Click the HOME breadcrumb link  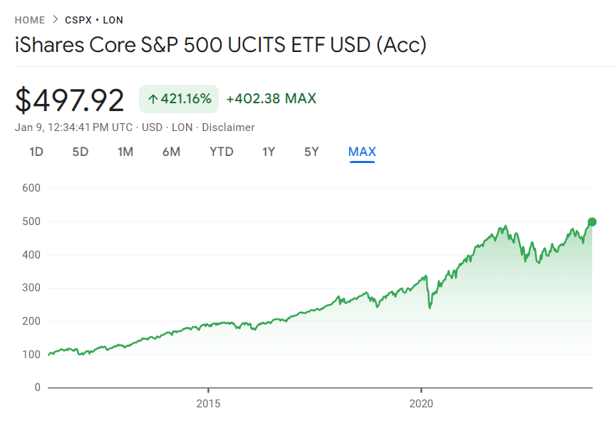(x=29, y=20)
